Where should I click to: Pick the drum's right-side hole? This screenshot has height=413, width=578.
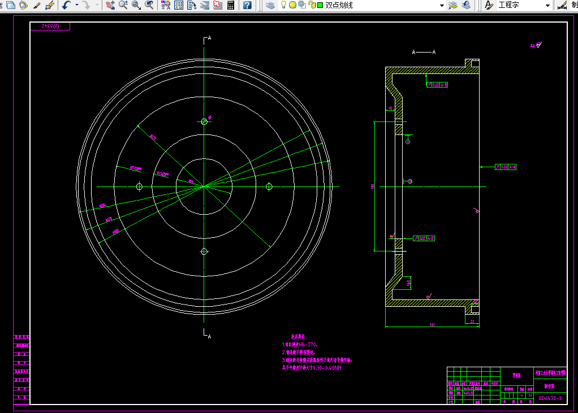tap(269, 186)
